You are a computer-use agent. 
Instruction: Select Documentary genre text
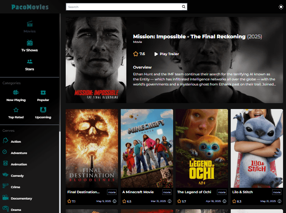[x=21, y=198]
